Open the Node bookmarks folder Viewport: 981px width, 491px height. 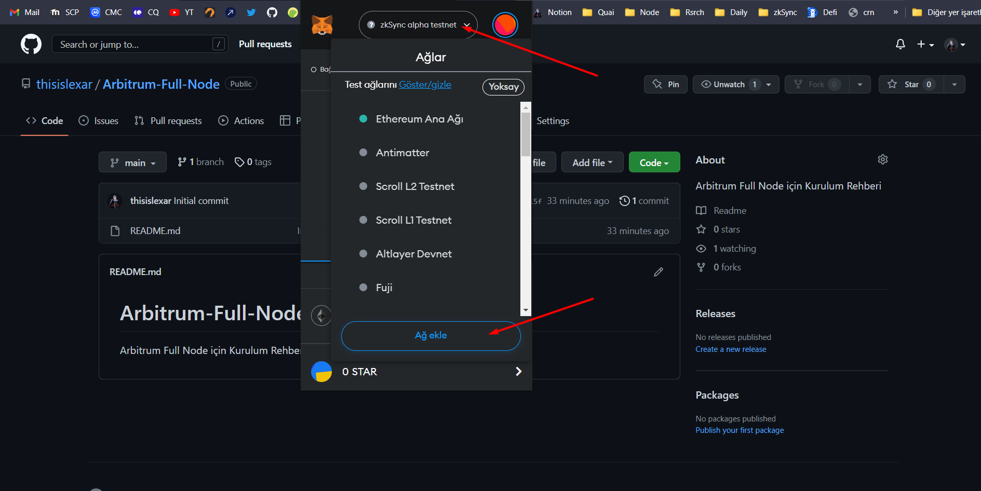642,12
